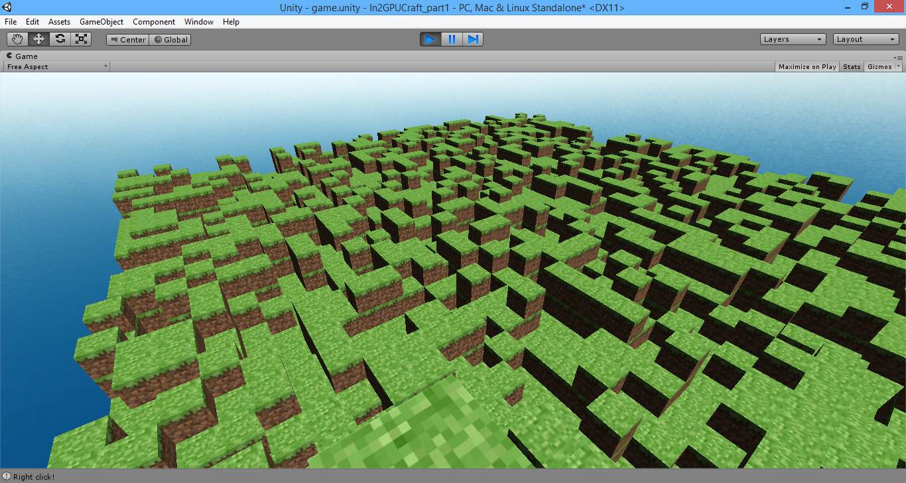Open the Help menu
The width and height of the screenshot is (906, 483).
click(231, 22)
